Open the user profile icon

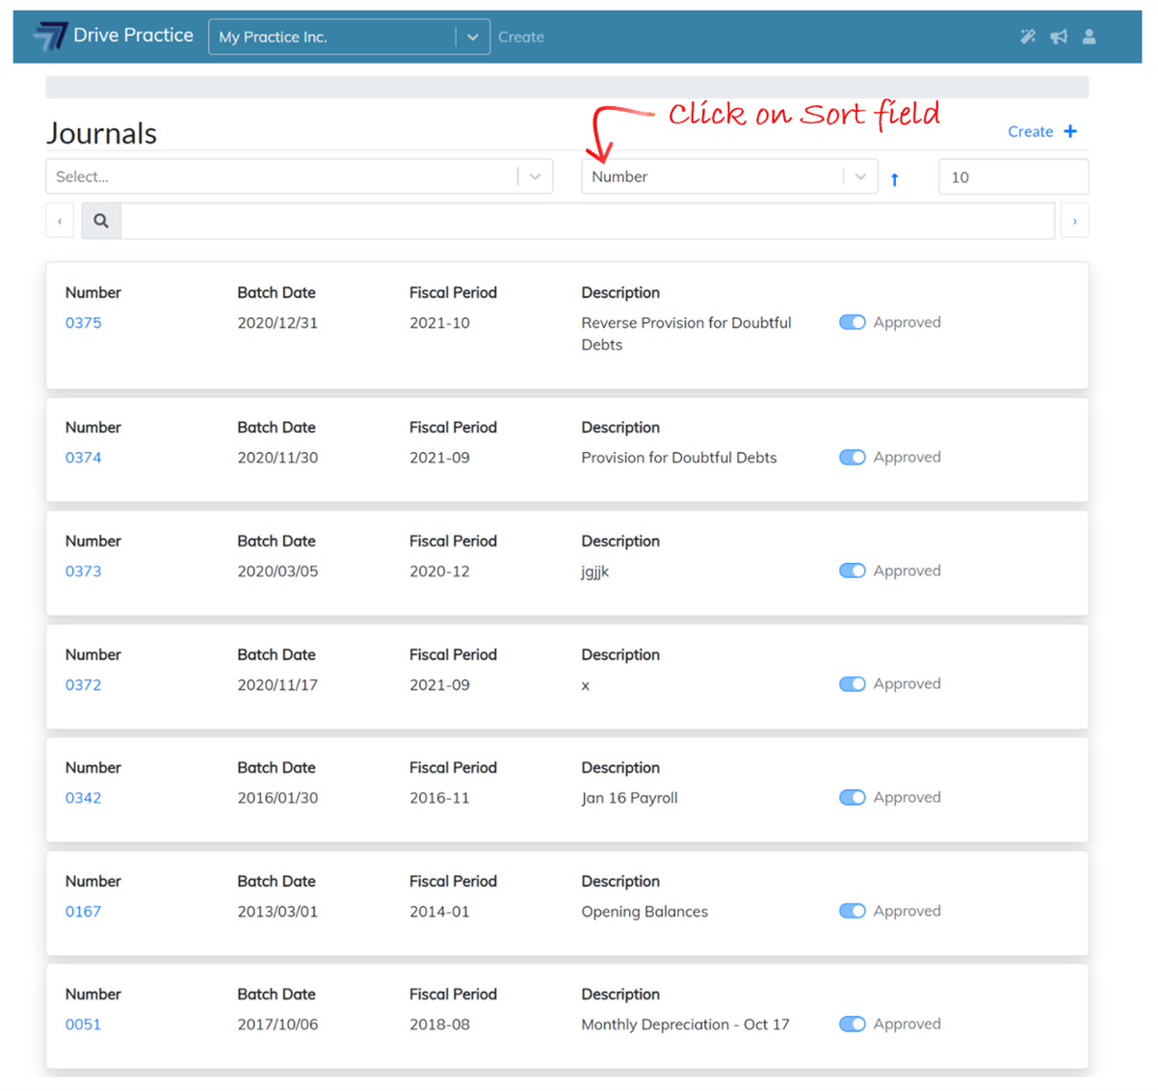[1089, 37]
